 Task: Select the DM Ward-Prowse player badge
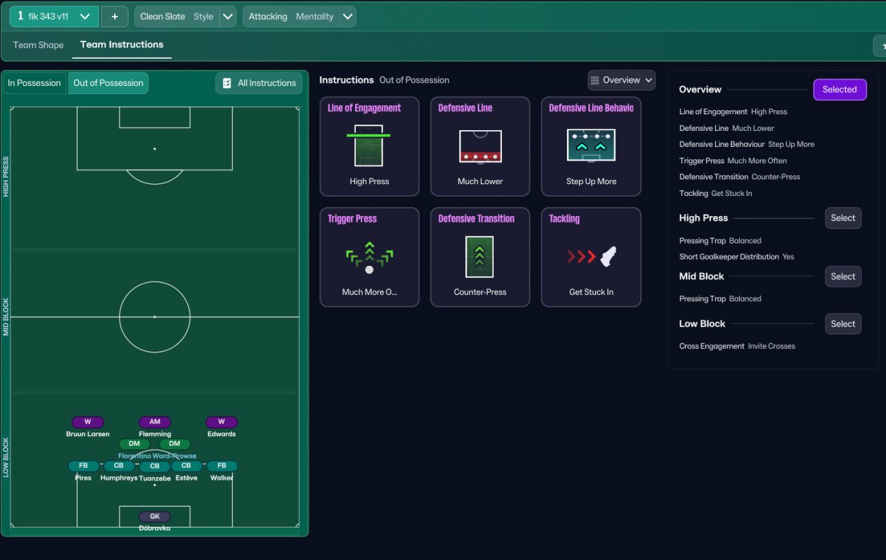pyautogui.click(x=174, y=444)
